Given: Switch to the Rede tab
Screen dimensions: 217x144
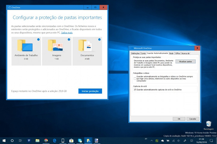Looking at the screenshot, I should (171, 53).
